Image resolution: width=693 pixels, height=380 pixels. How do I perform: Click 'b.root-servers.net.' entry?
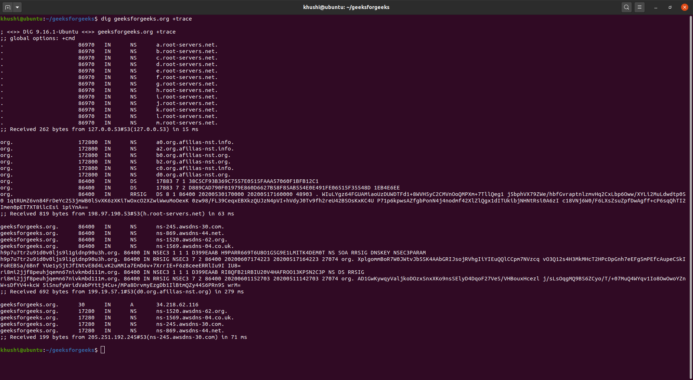(x=187, y=51)
